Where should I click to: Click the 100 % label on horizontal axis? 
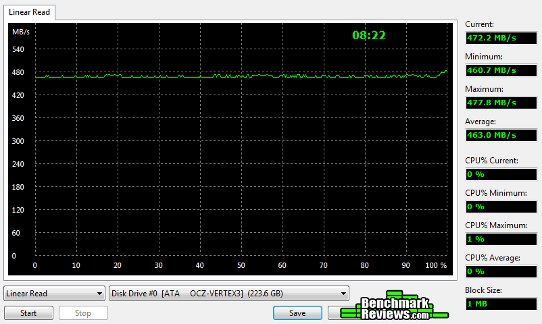[436, 265]
